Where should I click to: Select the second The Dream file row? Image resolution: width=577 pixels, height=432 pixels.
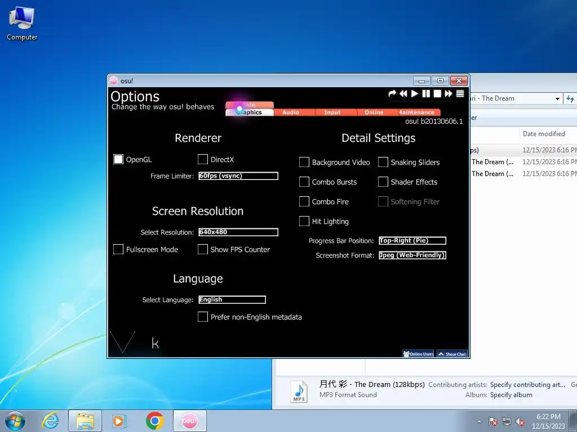click(x=523, y=173)
